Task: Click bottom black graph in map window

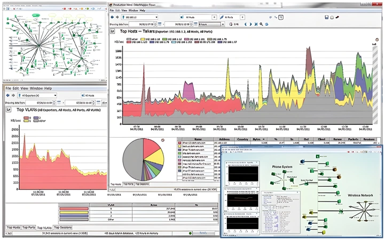Action: [x=242, y=223]
